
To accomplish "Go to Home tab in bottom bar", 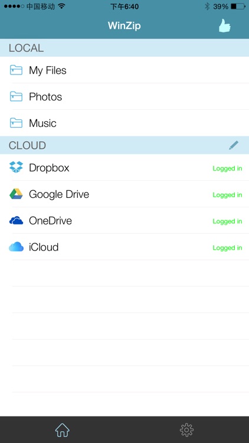I will coord(62,430).
